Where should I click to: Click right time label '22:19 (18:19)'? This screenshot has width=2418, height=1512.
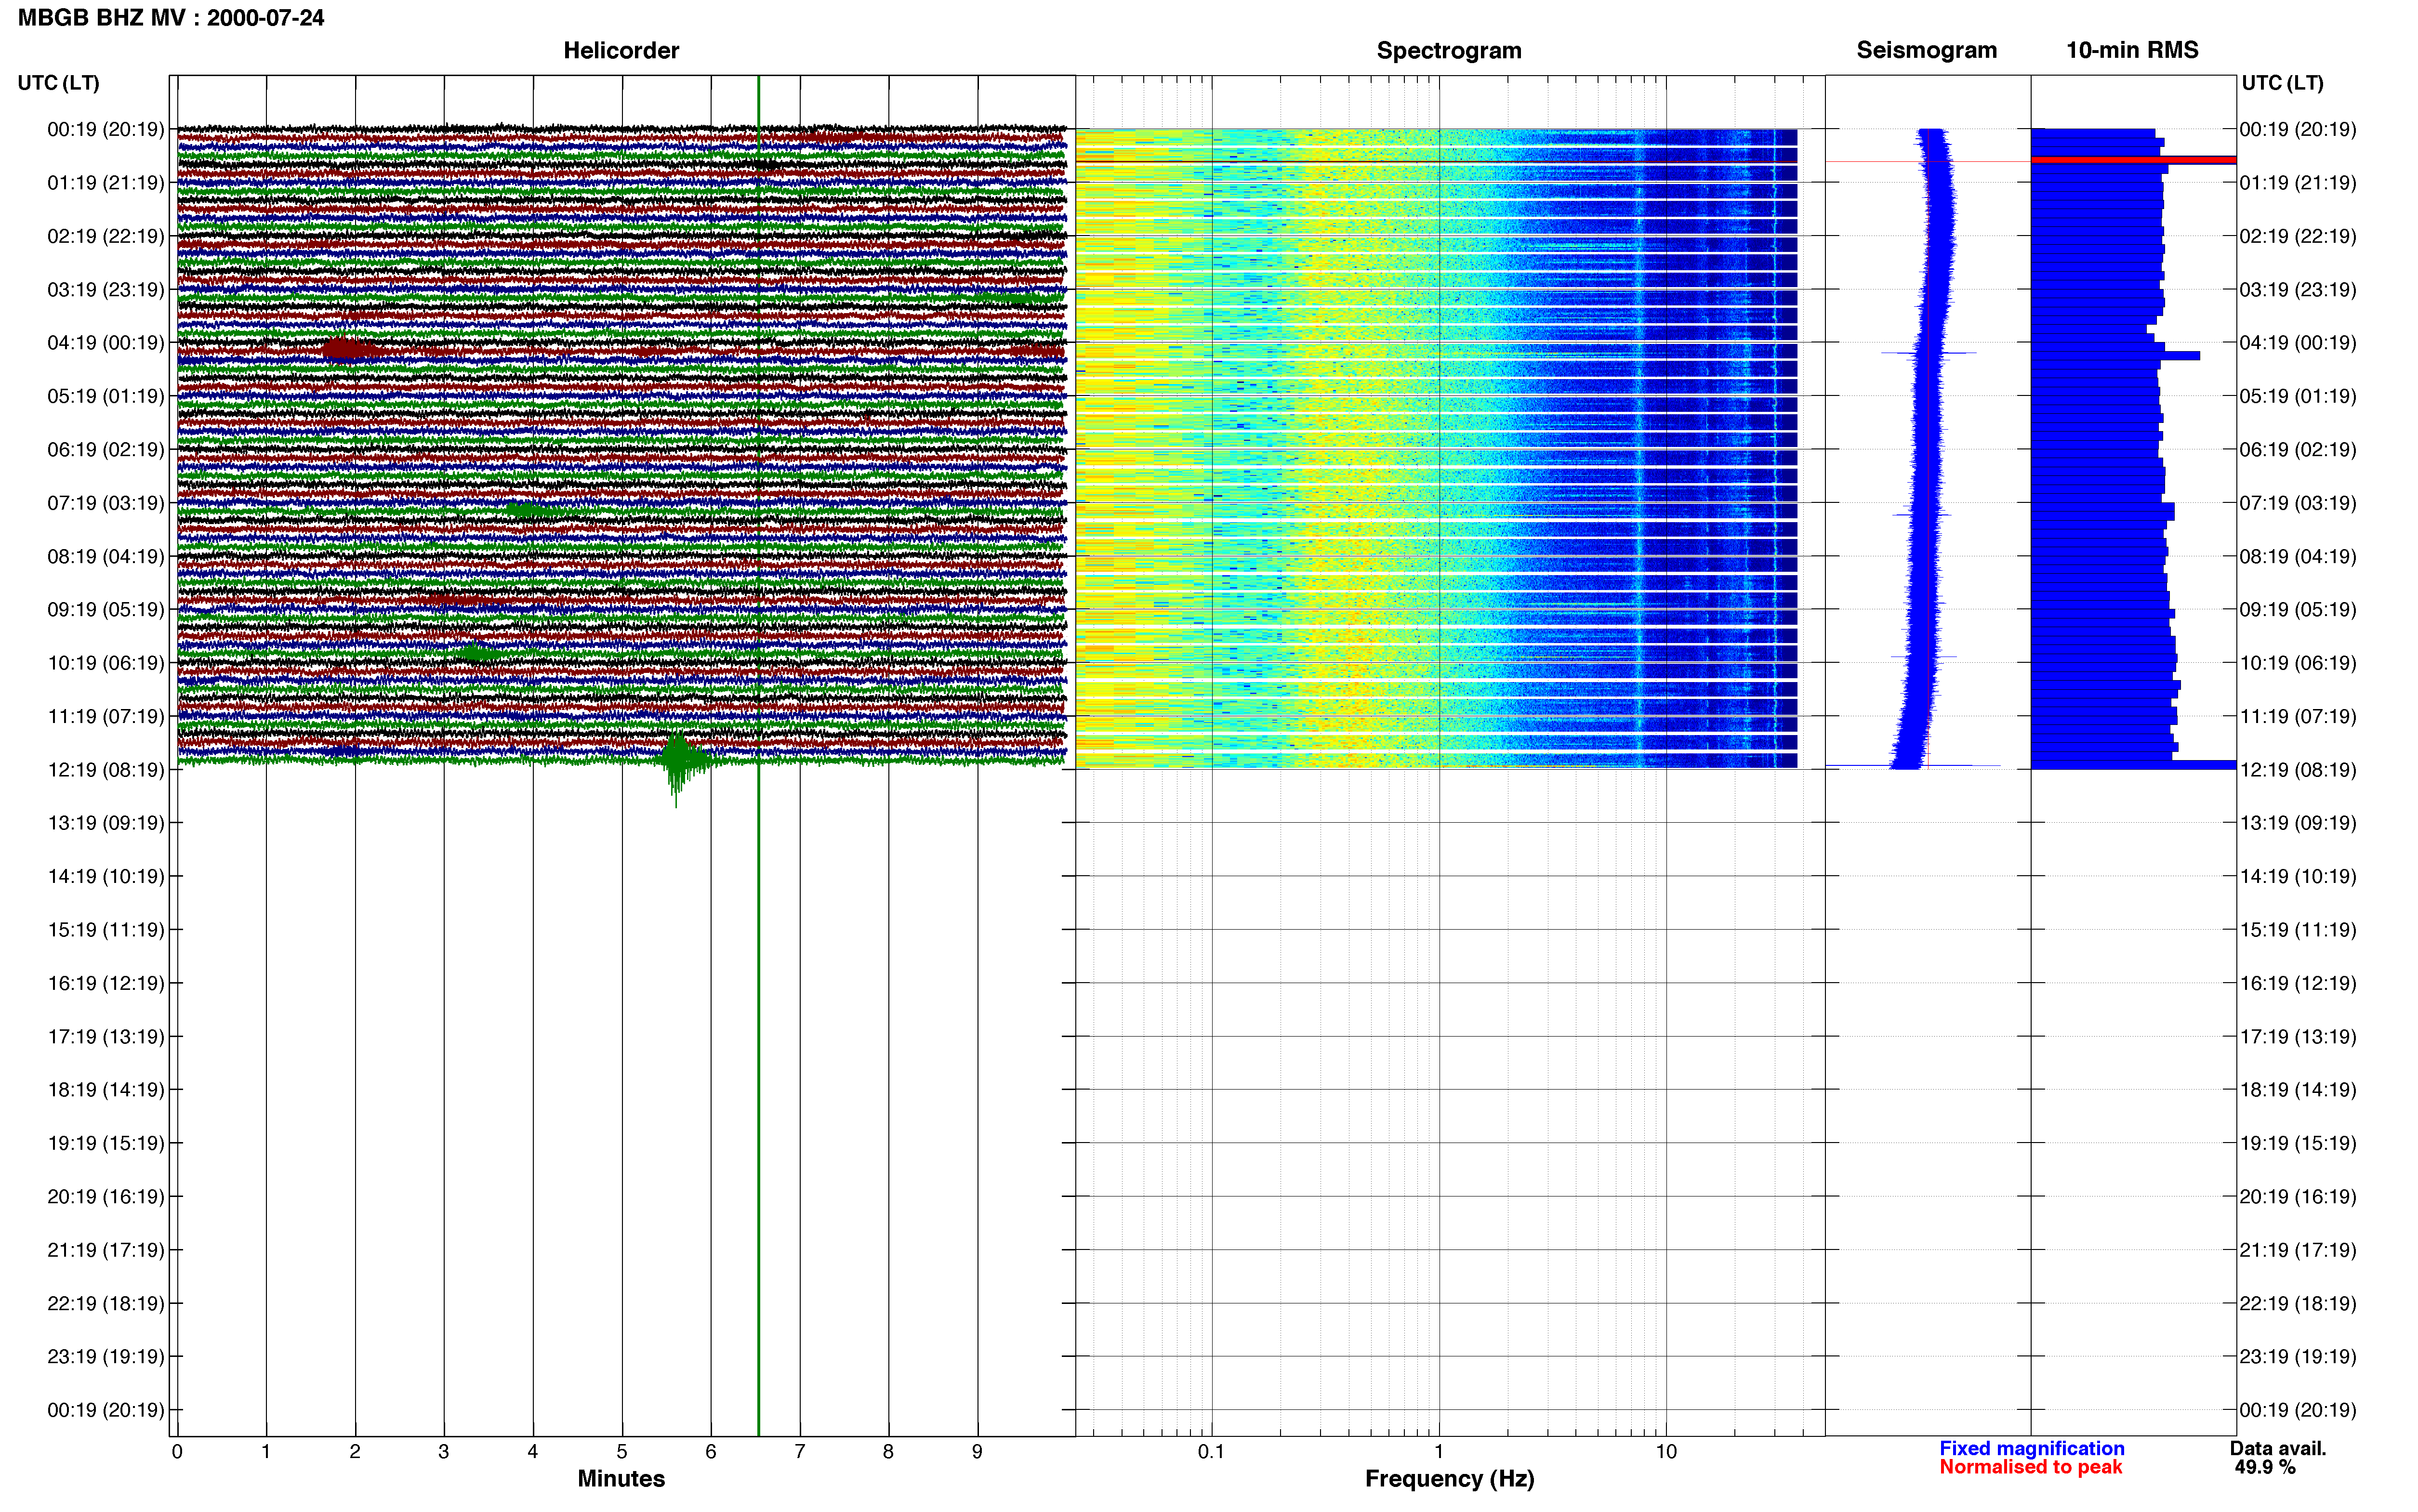pyautogui.click(x=2298, y=1303)
